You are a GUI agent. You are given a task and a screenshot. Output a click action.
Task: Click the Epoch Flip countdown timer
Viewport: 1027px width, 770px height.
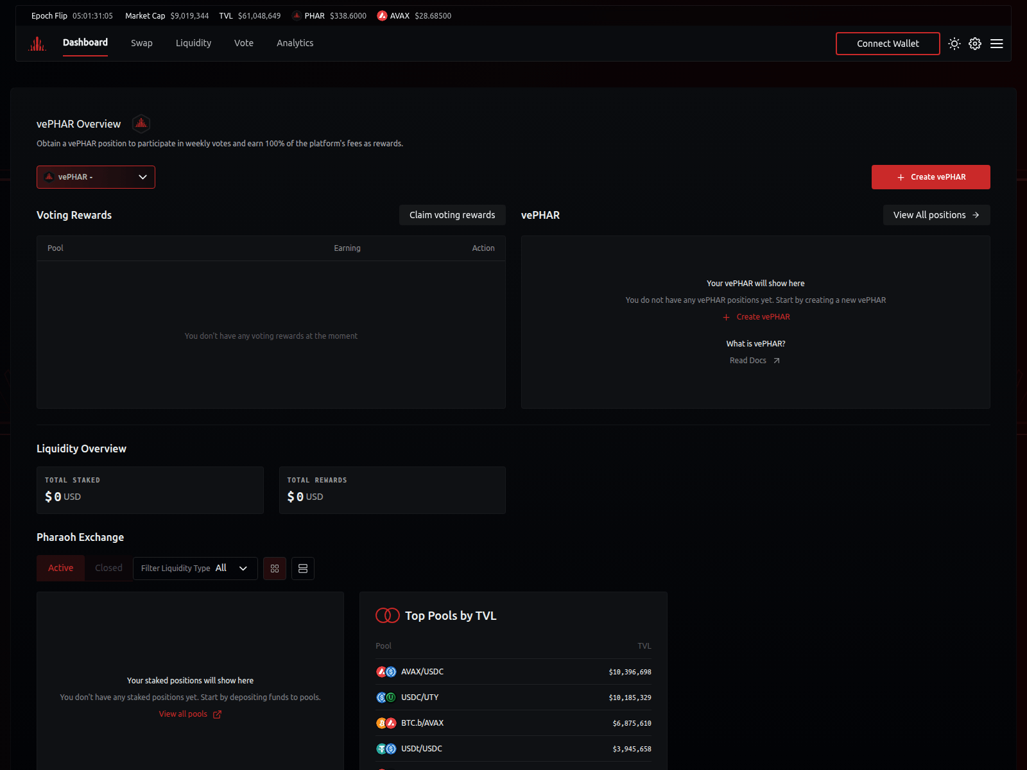(92, 16)
